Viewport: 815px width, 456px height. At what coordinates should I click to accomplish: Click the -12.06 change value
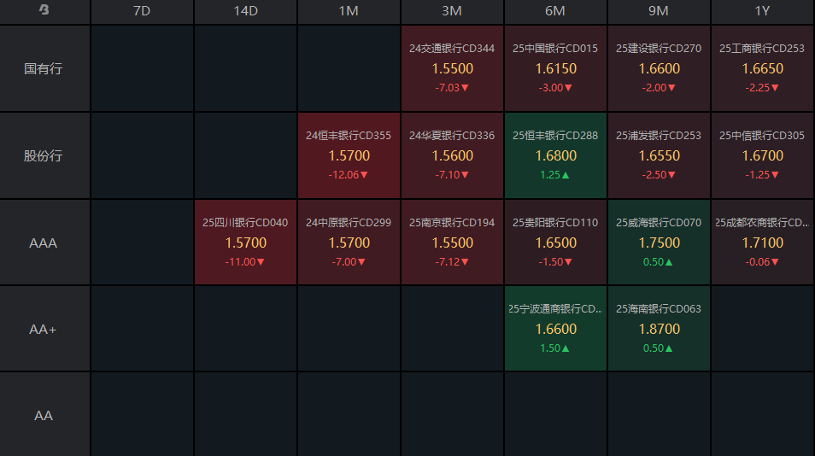349,175
